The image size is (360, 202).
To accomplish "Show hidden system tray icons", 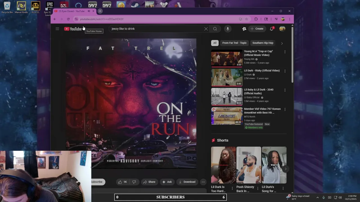I will [x=318, y=198].
